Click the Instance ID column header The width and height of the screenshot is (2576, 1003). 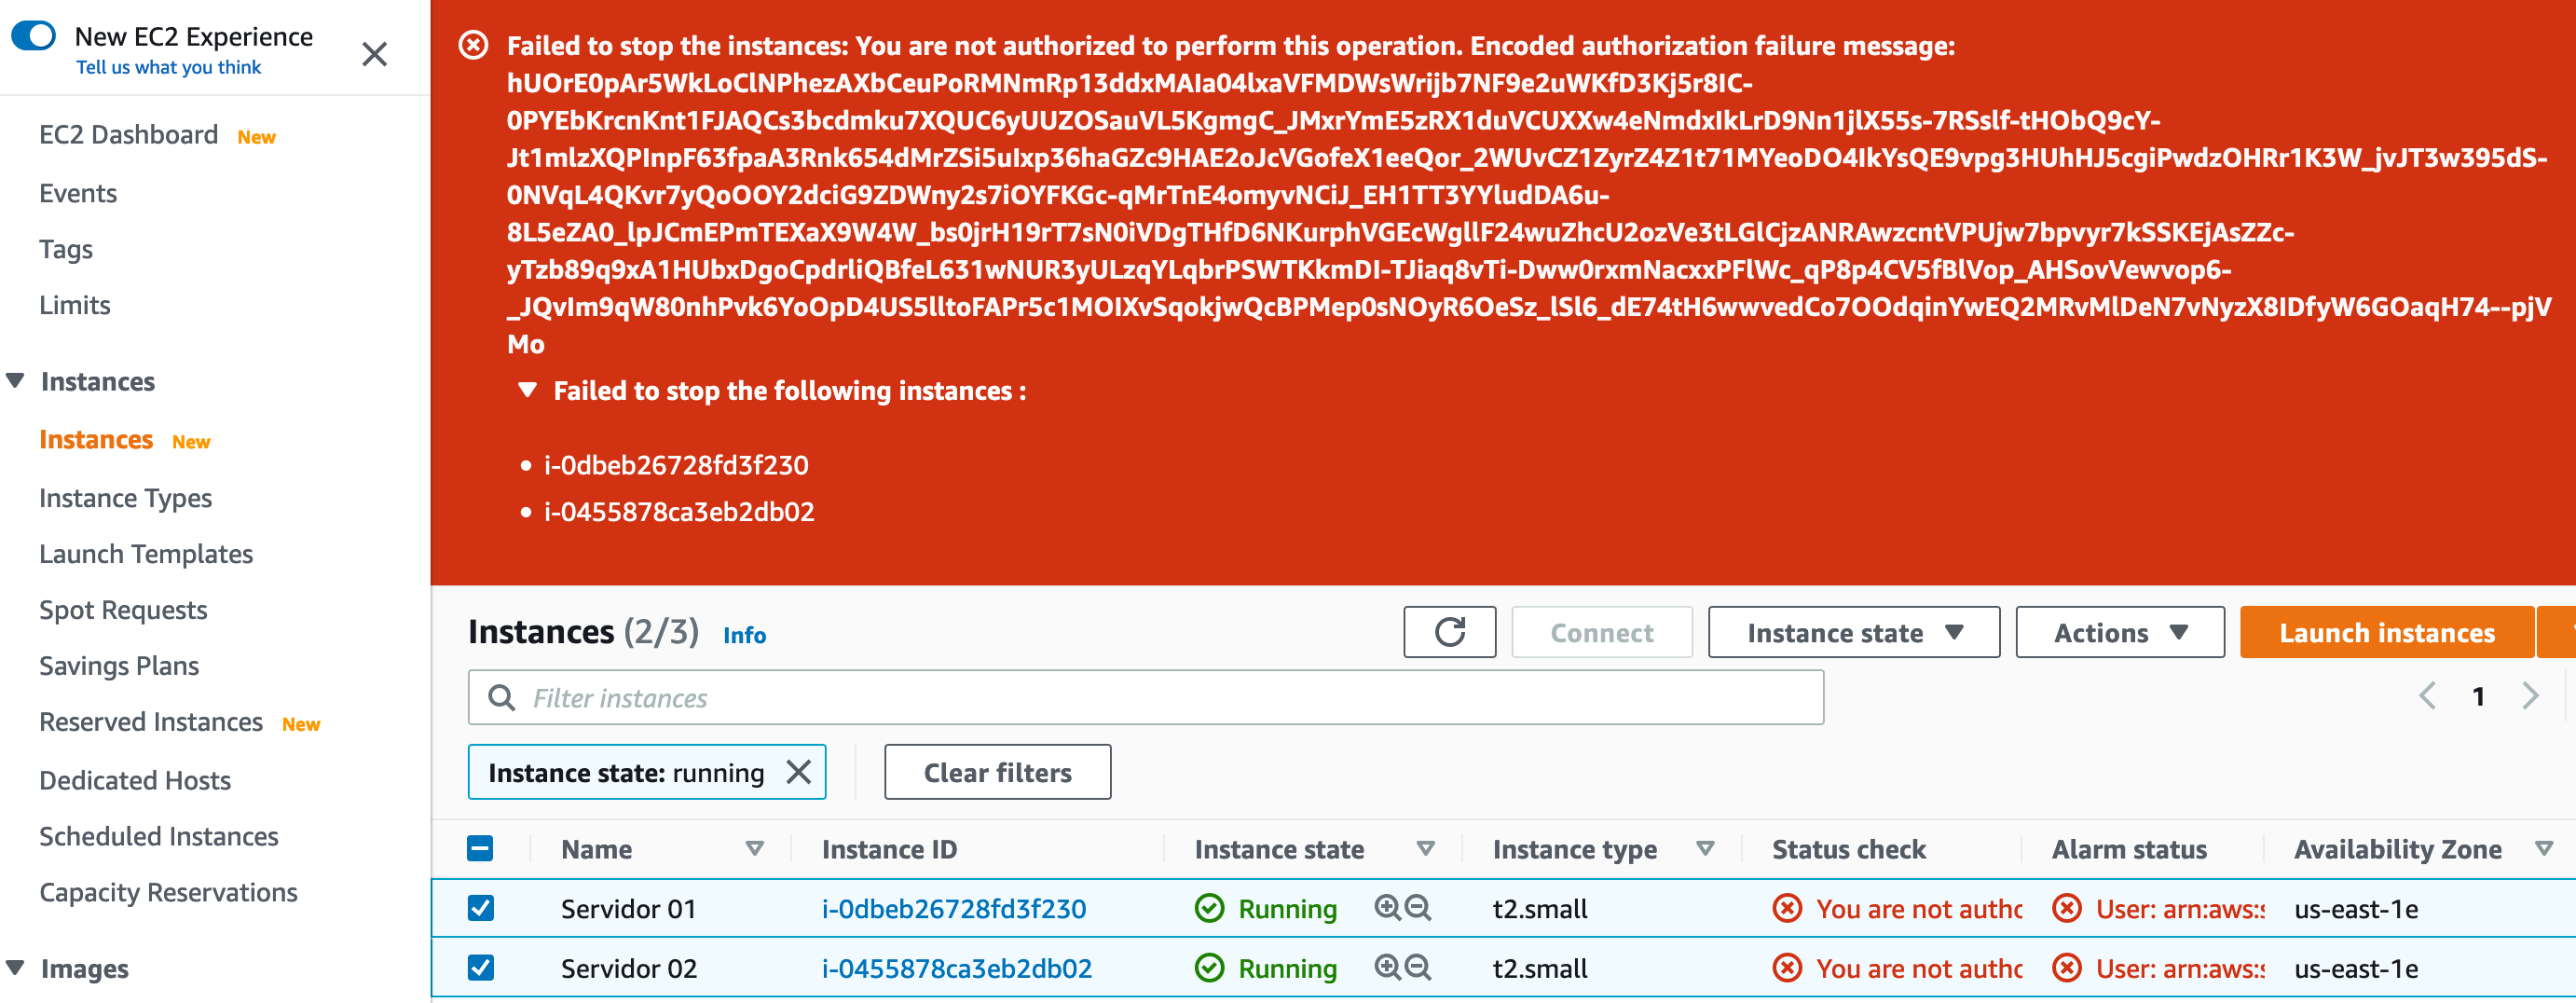(889, 849)
